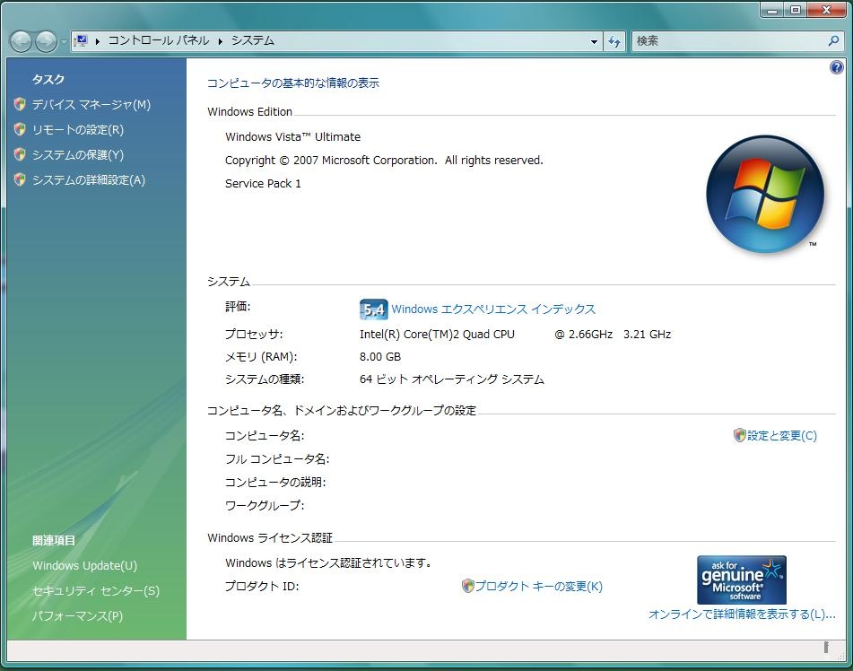Screen dimensions: 853x671
Task: Open リモートの設定(R) task link
Action: (x=78, y=129)
